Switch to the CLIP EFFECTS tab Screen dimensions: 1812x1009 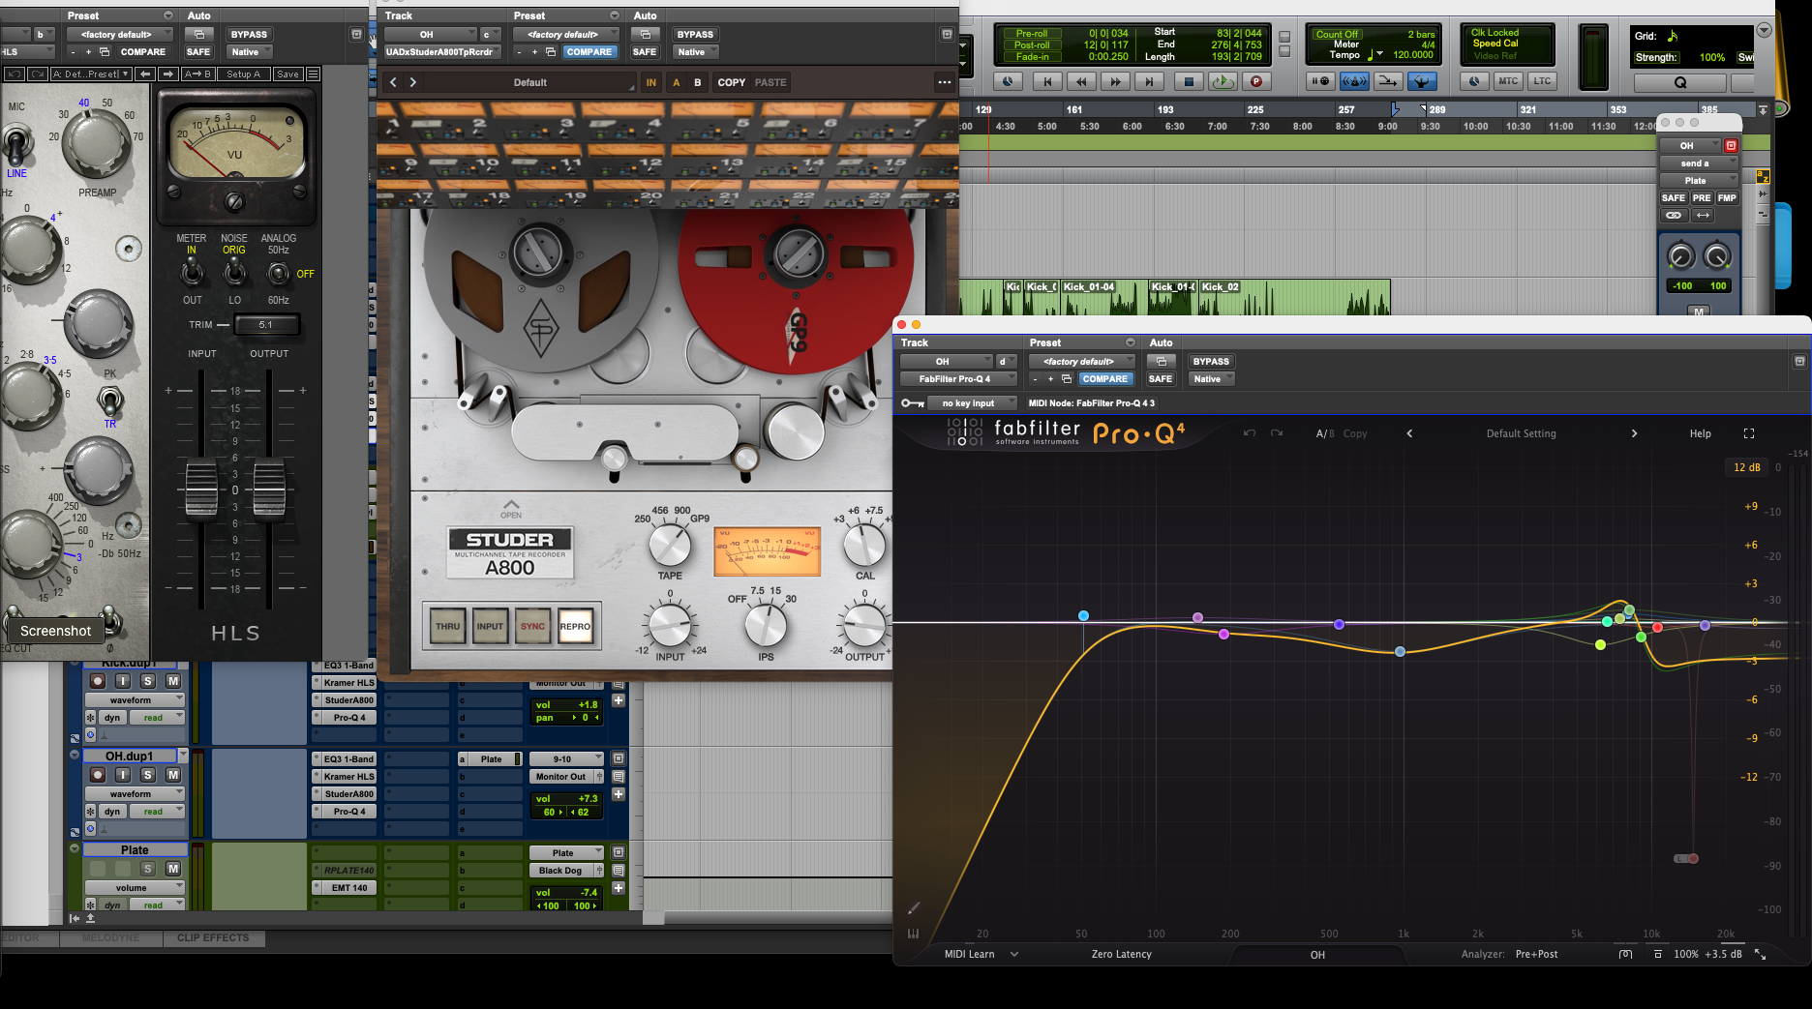click(213, 938)
